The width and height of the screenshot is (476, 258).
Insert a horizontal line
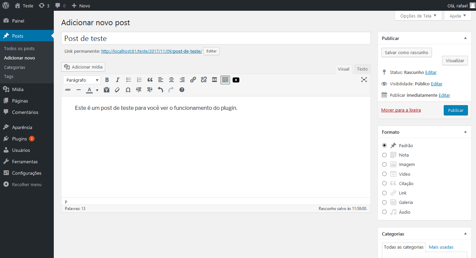(79, 90)
